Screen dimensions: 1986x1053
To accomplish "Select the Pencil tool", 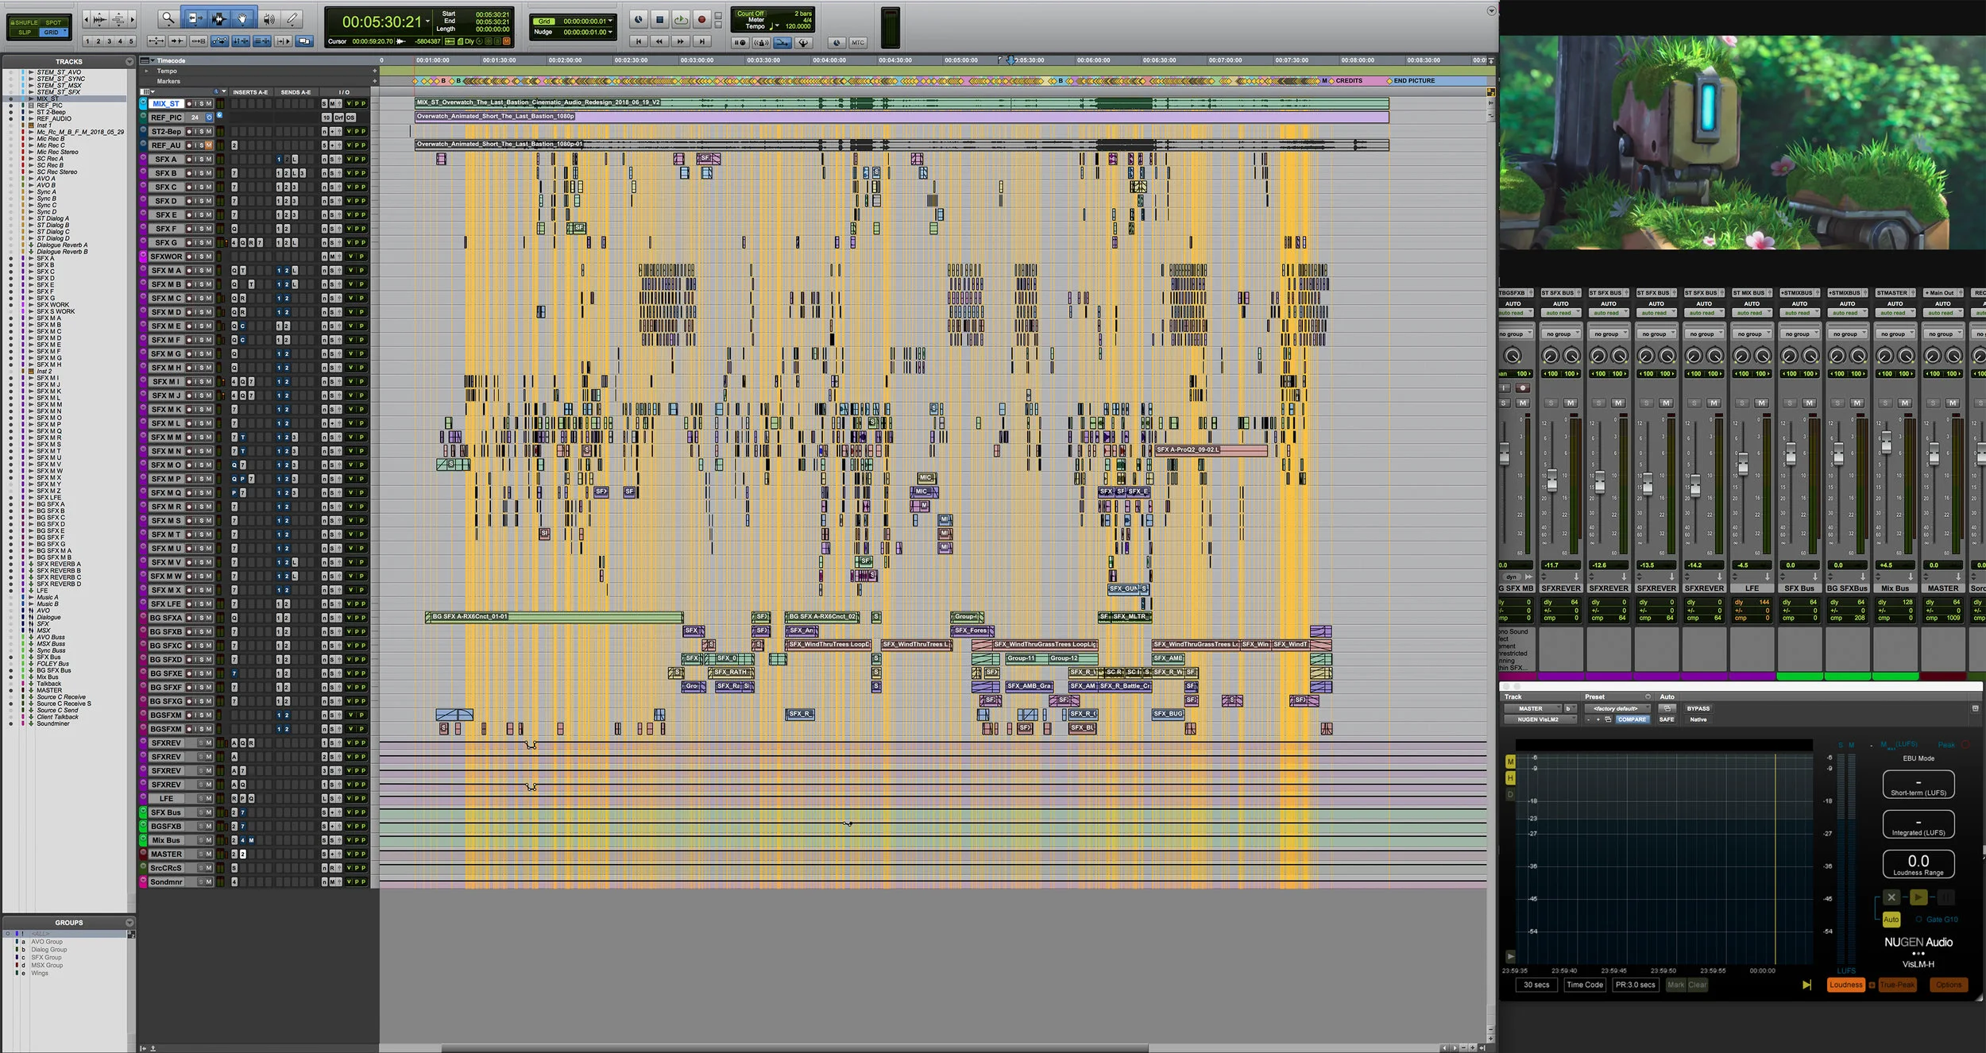I will click(x=292, y=18).
